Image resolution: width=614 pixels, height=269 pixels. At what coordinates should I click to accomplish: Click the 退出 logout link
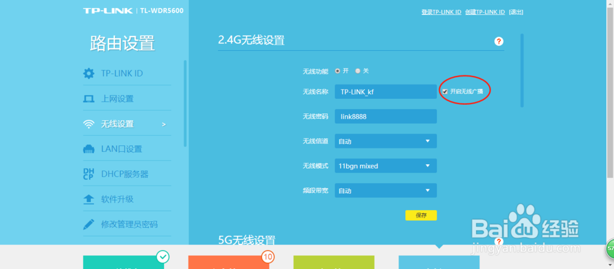pyautogui.click(x=516, y=12)
